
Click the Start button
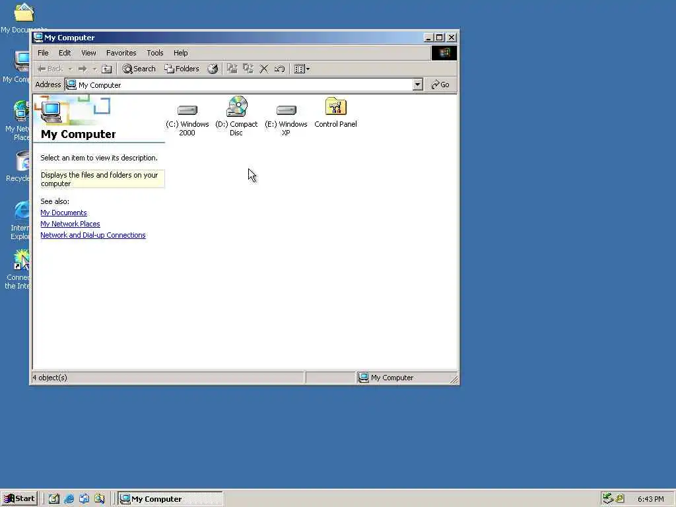(x=19, y=499)
